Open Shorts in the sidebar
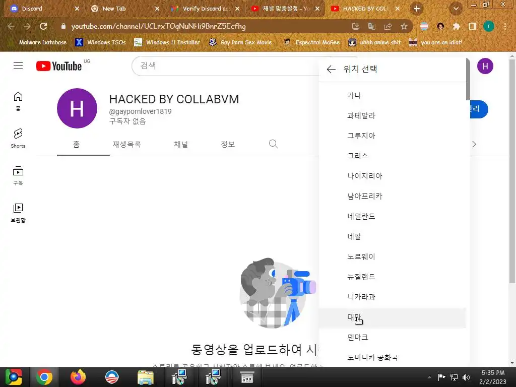The image size is (516, 387). (x=18, y=138)
